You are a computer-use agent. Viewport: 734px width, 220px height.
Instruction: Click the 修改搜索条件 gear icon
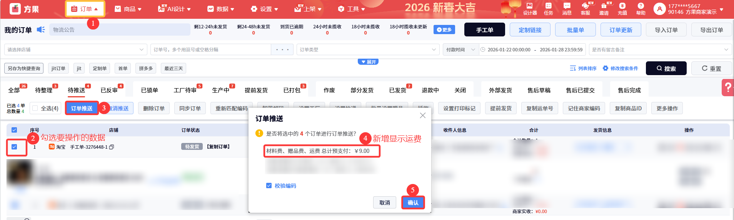tap(606, 68)
